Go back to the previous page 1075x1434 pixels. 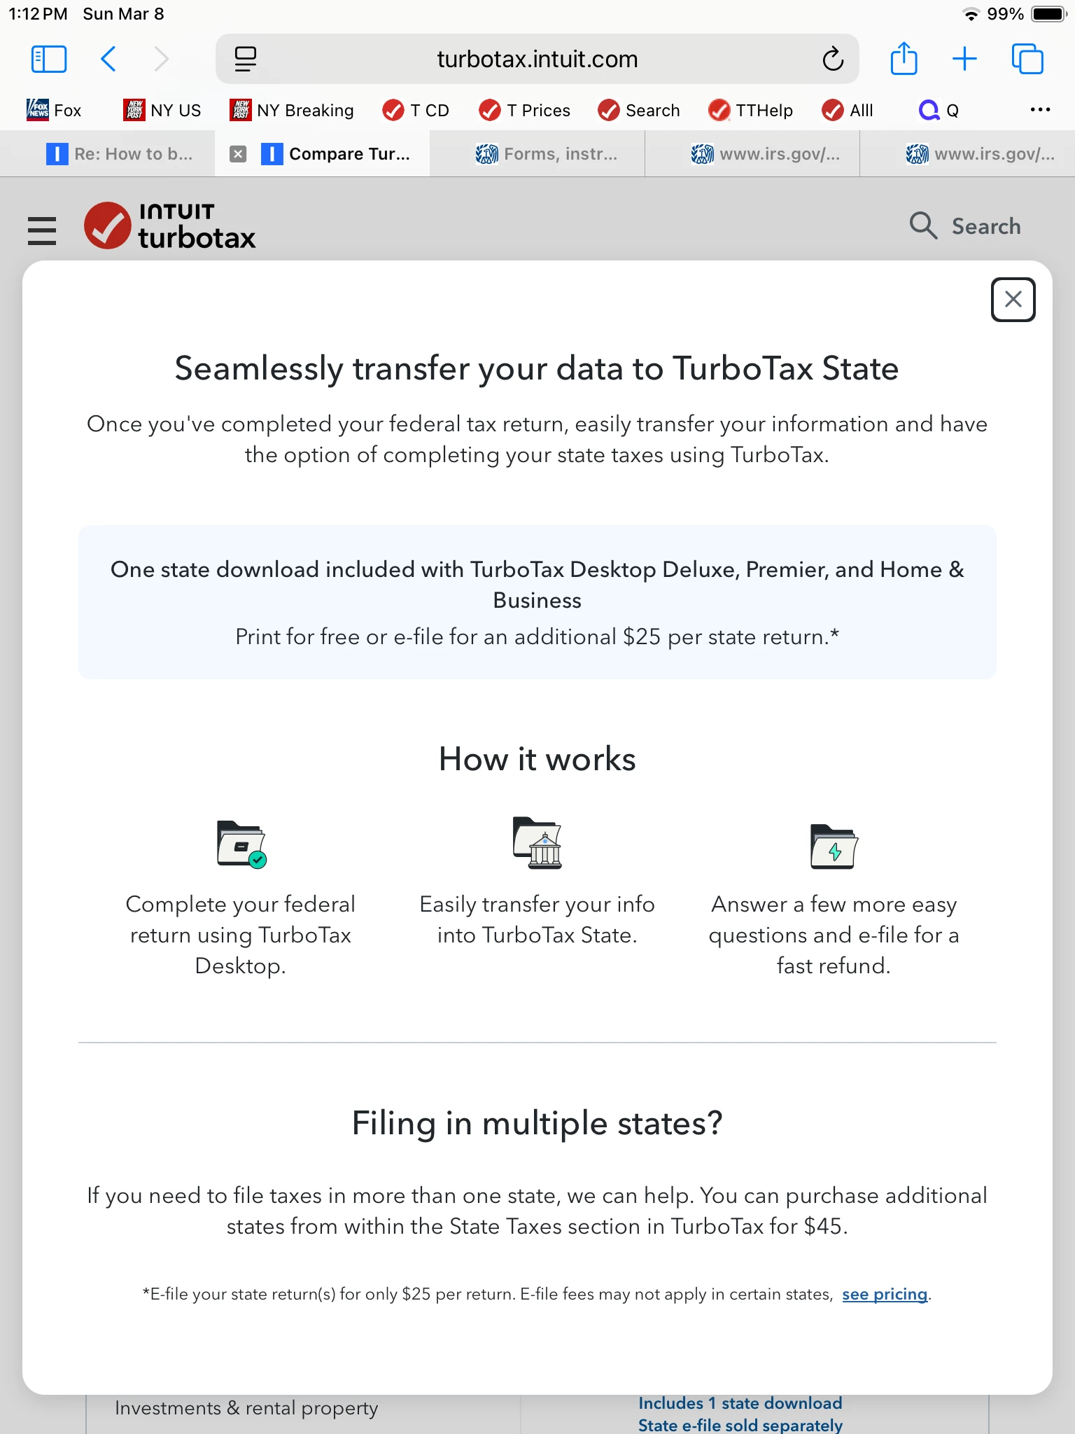[x=108, y=60]
